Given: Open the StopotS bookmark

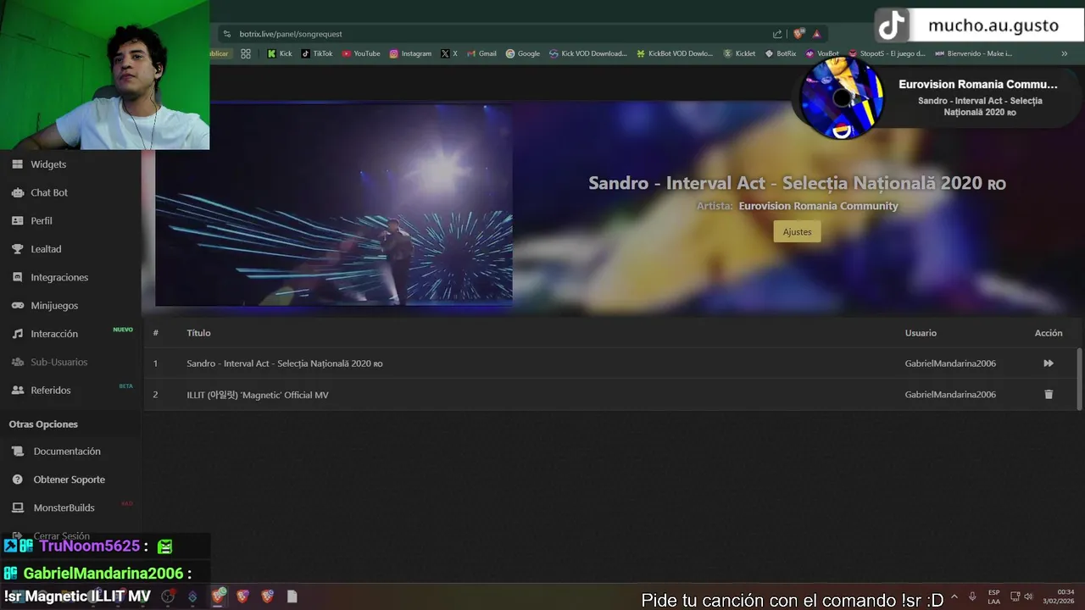Looking at the screenshot, I should [887, 53].
